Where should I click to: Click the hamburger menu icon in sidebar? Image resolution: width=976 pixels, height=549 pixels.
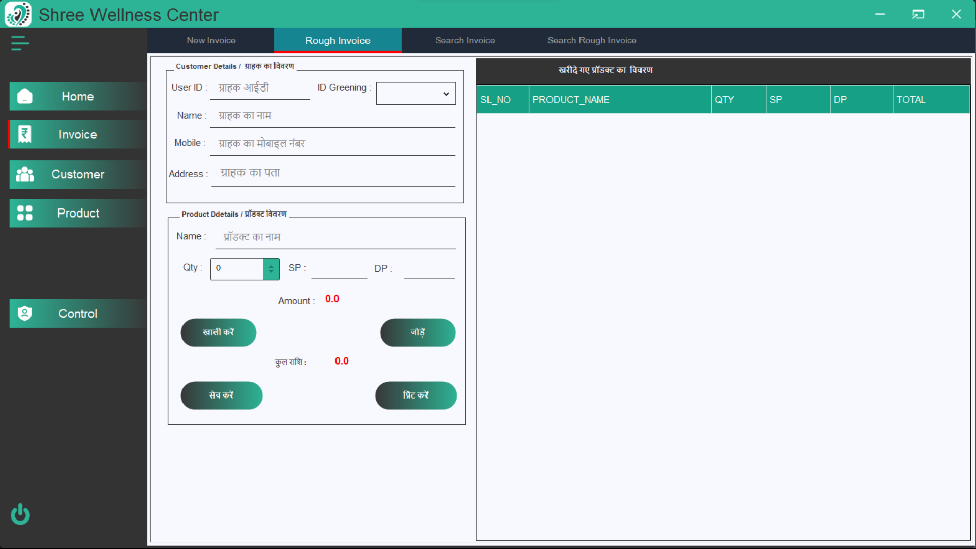click(20, 43)
